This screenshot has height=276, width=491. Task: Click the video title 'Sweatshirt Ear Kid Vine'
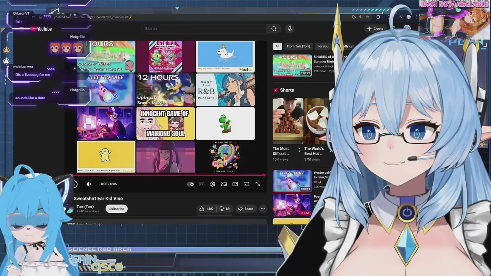pos(98,199)
